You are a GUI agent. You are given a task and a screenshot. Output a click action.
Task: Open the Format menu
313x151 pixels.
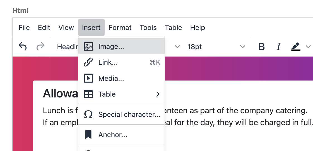pyautogui.click(x=120, y=27)
